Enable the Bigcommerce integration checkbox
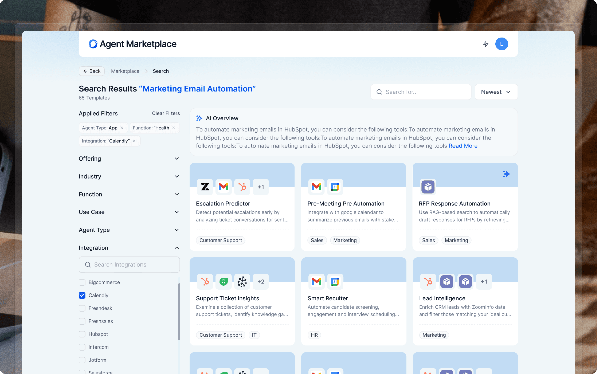The height and width of the screenshot is (374, 597). [x=82, y=282]
